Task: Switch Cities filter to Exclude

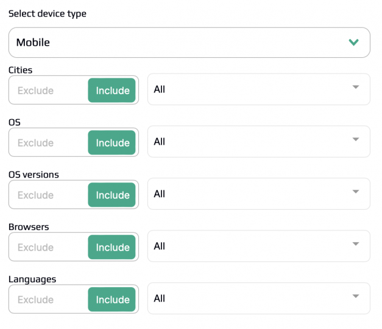Action: pyautogui.click(x=35, y=91)
